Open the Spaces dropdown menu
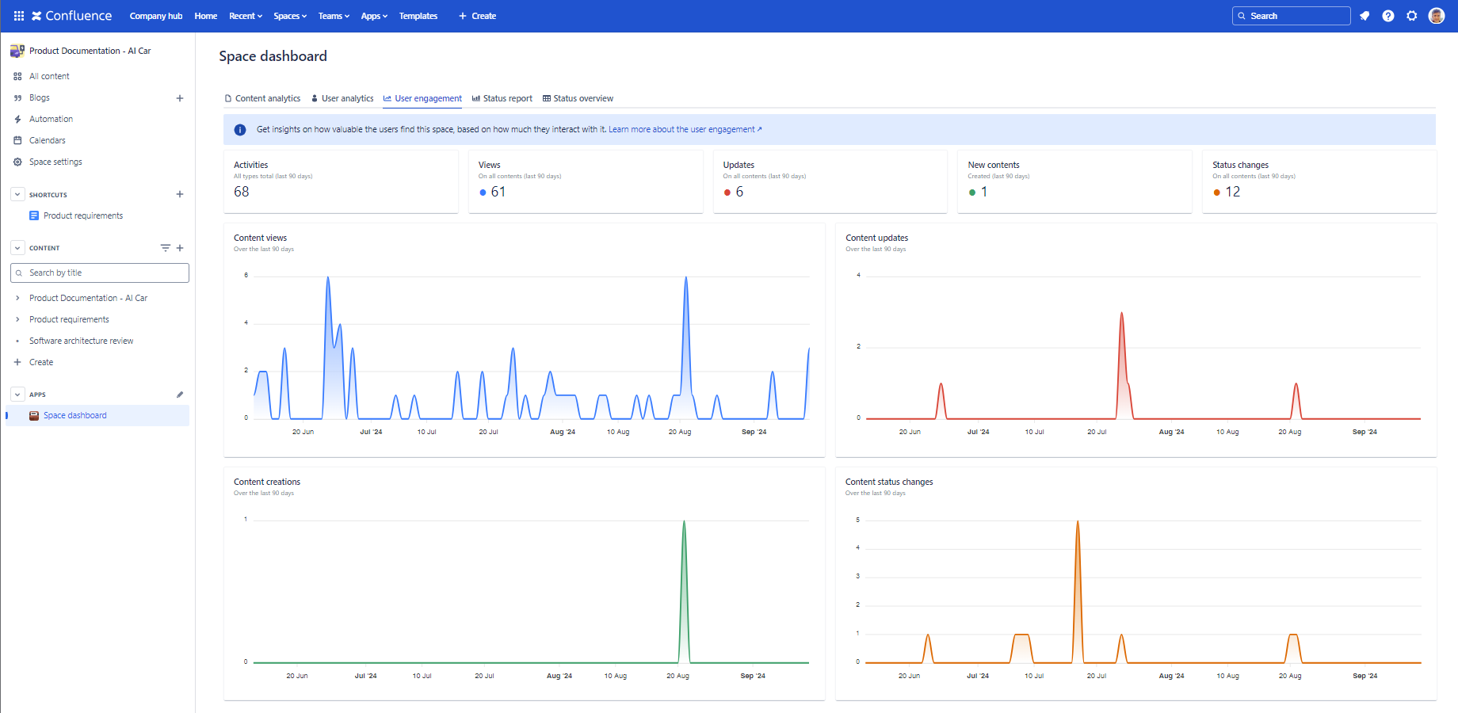 (290, 16)
